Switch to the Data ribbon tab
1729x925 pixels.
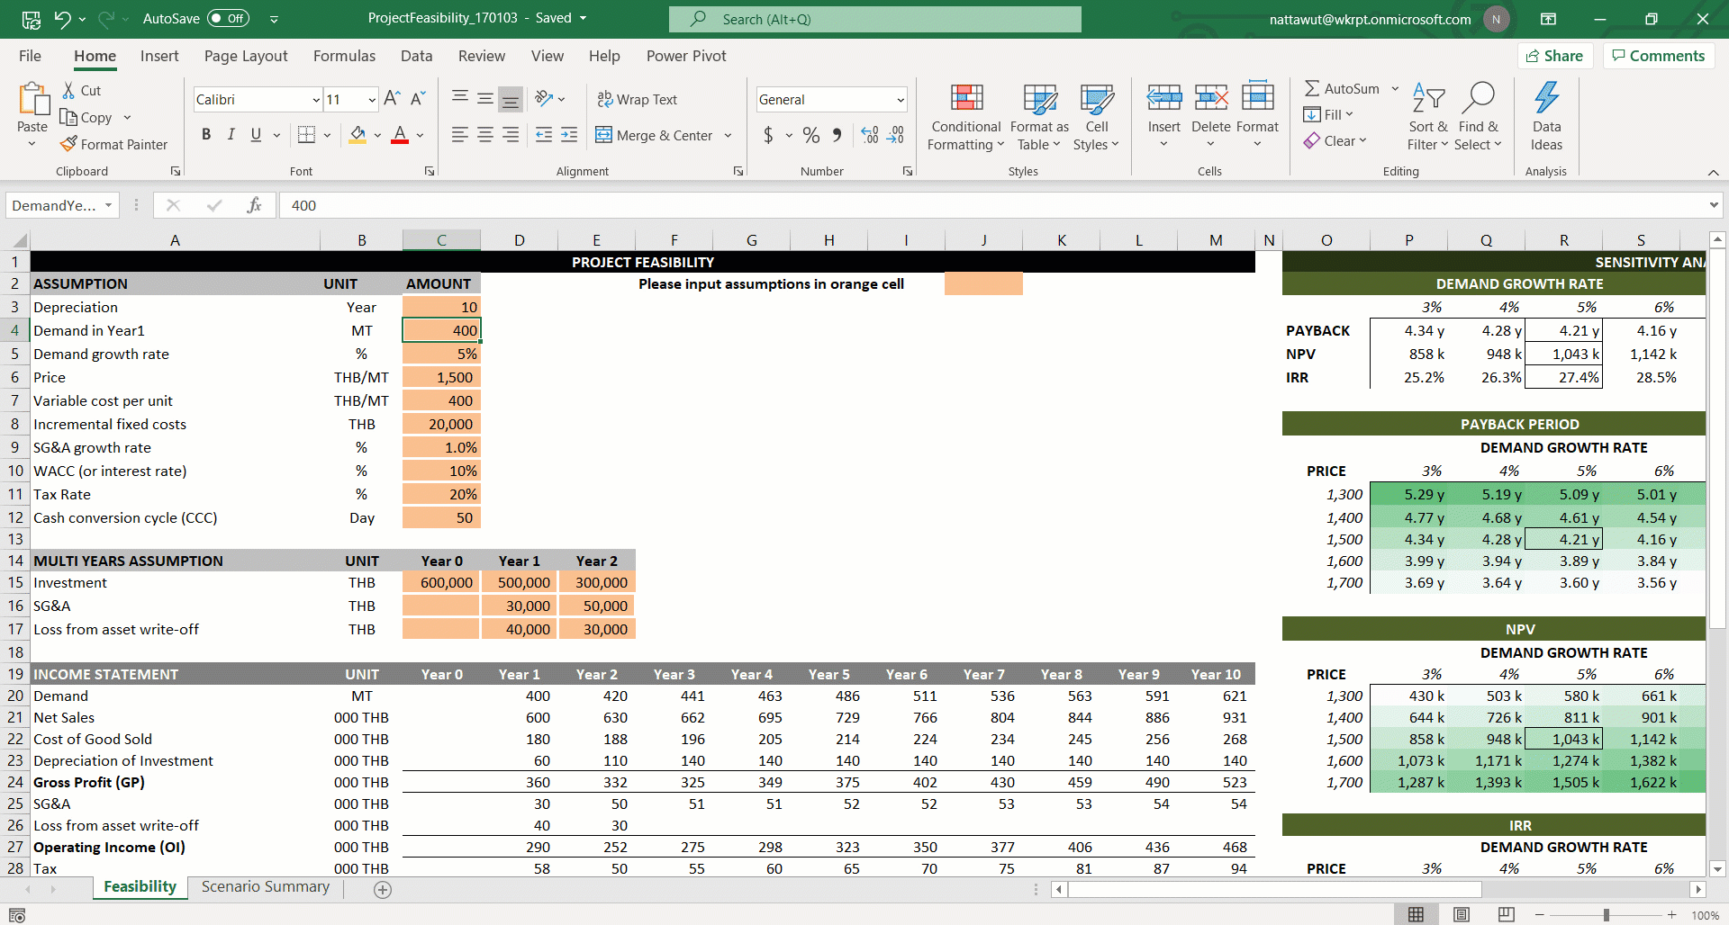pyautogui.click(x=416, y=56)
